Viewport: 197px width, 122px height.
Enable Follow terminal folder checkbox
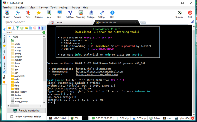point(12,117)
